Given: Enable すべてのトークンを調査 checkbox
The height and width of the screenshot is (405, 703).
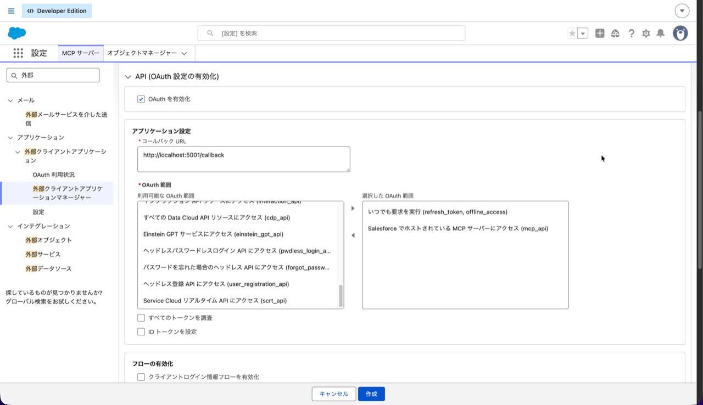Looking at the screenshot, I should pos(141,318).
